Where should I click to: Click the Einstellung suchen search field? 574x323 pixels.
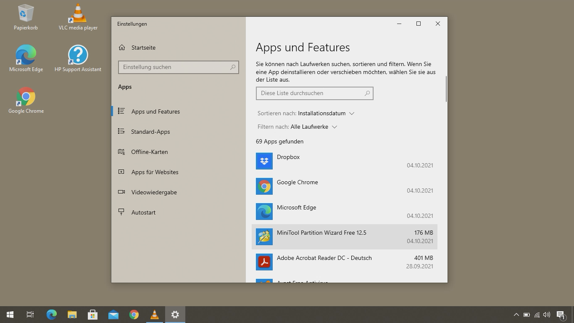(x=174, y=67)
